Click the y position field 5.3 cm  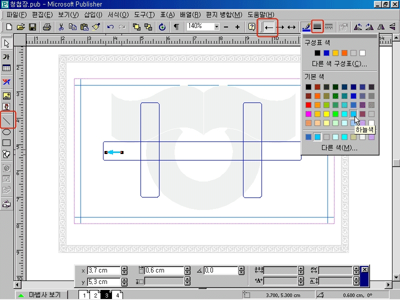103,282
